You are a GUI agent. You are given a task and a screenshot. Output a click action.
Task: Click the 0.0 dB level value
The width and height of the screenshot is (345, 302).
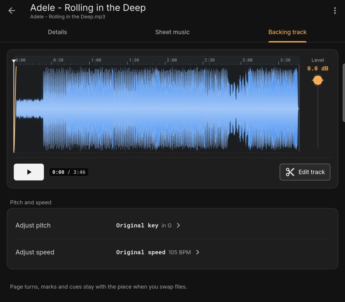[x=317, y=69]
